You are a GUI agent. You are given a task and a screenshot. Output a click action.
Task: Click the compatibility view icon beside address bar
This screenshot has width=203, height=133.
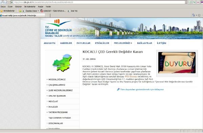tap(190, 2)
